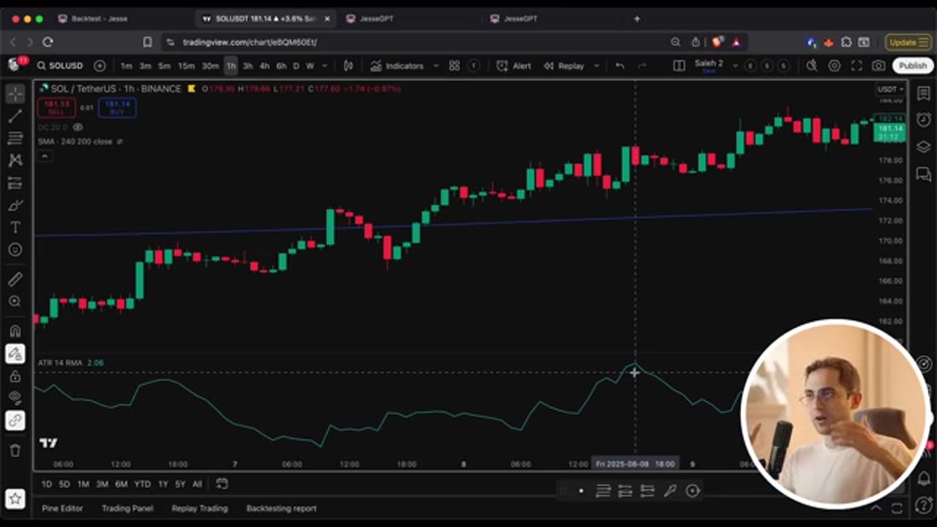This screenshot has width=937, height=527.
Task: Open the watchlist panel icon
Action: click(923, 94)
